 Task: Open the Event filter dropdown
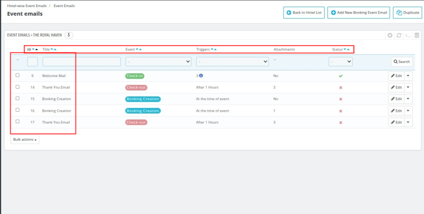(x=158, y=62)
